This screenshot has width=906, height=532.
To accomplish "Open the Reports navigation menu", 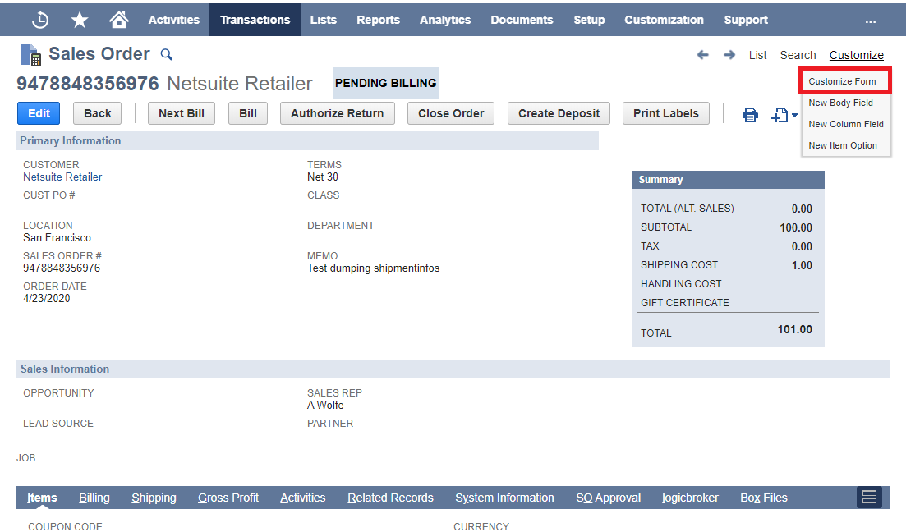I will pos(378,20).
